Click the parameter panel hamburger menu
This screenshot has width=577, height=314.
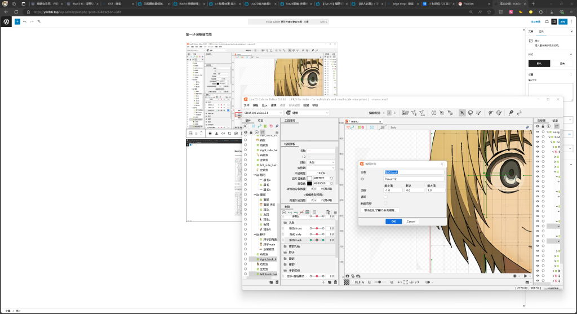[335, 213]
